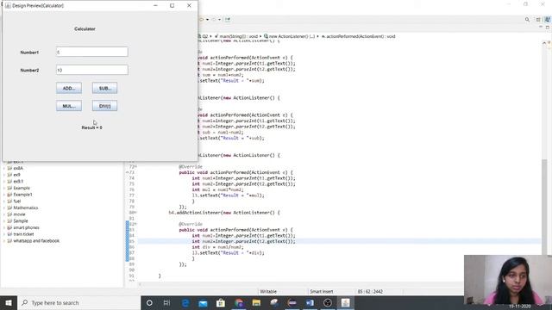The width and height of the screenshot is (552, 310).
Task: Expand the train ticket project node
Action: pyautogui.click(x=4, y=234)
